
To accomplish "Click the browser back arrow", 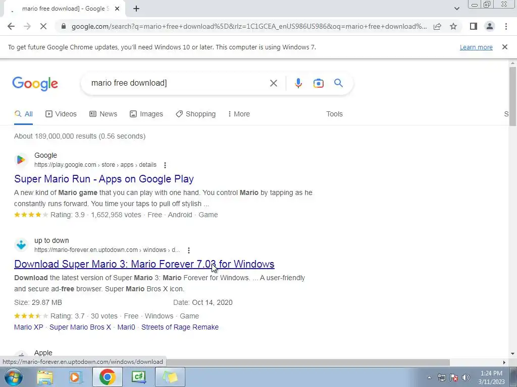I will 11,26.
